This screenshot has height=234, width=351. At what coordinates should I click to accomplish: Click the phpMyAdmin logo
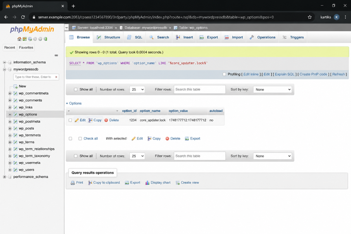tap(32, 30)
